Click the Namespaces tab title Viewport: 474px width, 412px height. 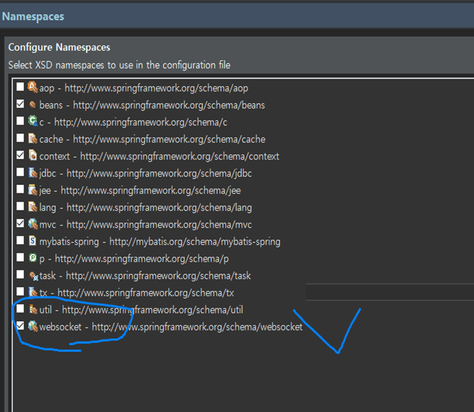(x=33, y=17)
